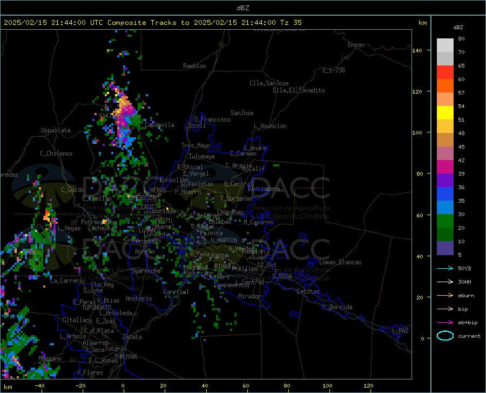Click the S_Francisco label
Viewport: 486px width, 393px height.
pyautogui.click(x=212, y=119)
